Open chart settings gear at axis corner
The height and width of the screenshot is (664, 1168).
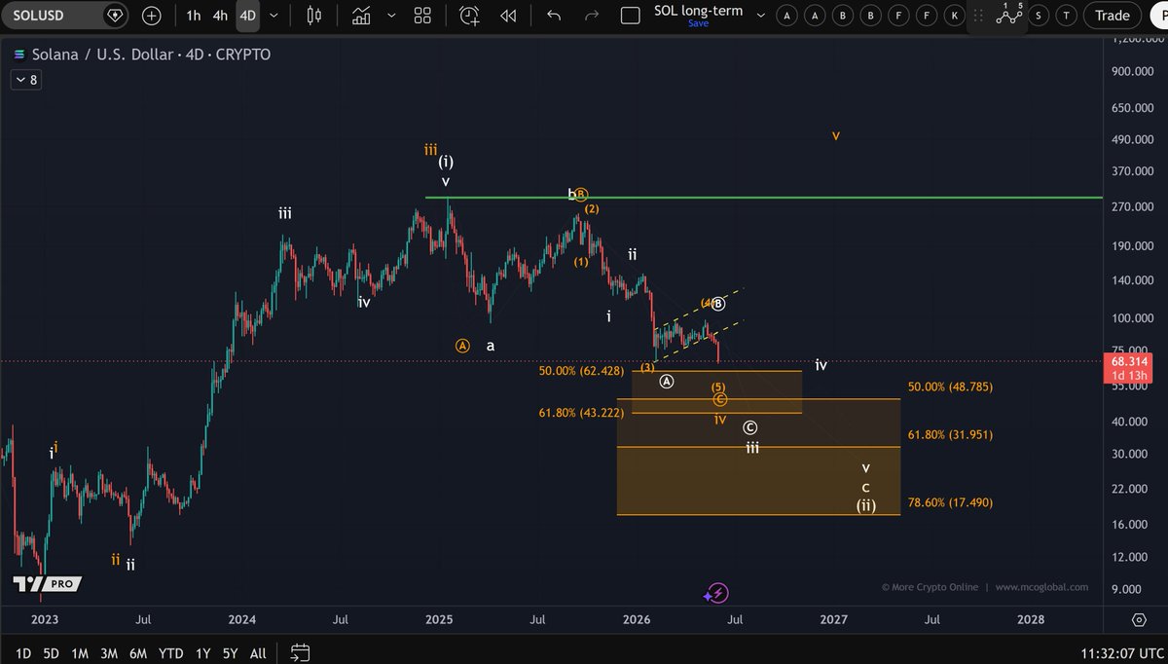(x=1139, y=619)
